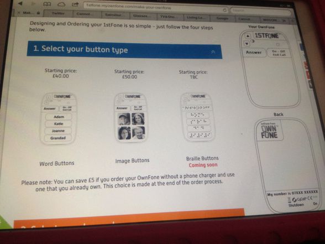The width and height of the screenshot is (325, 244).
Task: Click the 'Please note: You can save £5' paragraph
Action: click(x=128, y=182)
